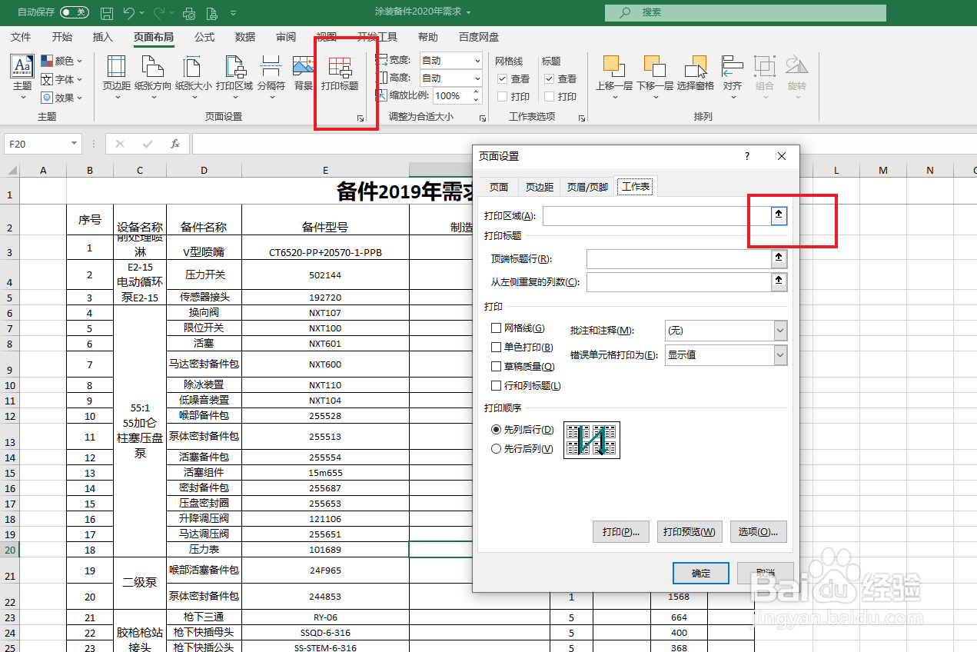Check the 单色打印 black and white option
977x652 pixels.
[496, 347]
